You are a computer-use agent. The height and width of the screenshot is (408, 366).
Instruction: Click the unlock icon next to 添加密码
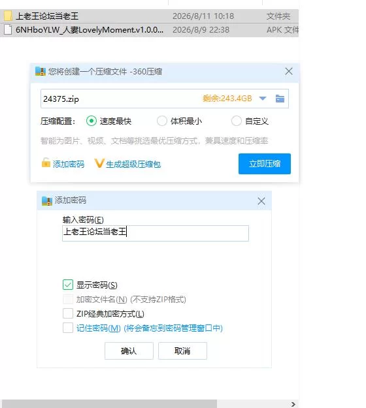pos(46,163)
